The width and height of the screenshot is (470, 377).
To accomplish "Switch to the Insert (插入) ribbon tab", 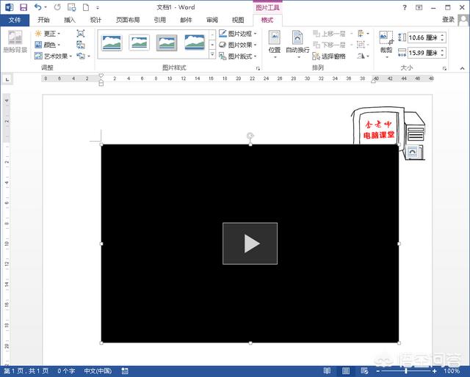I will click(x=69, y=20).
